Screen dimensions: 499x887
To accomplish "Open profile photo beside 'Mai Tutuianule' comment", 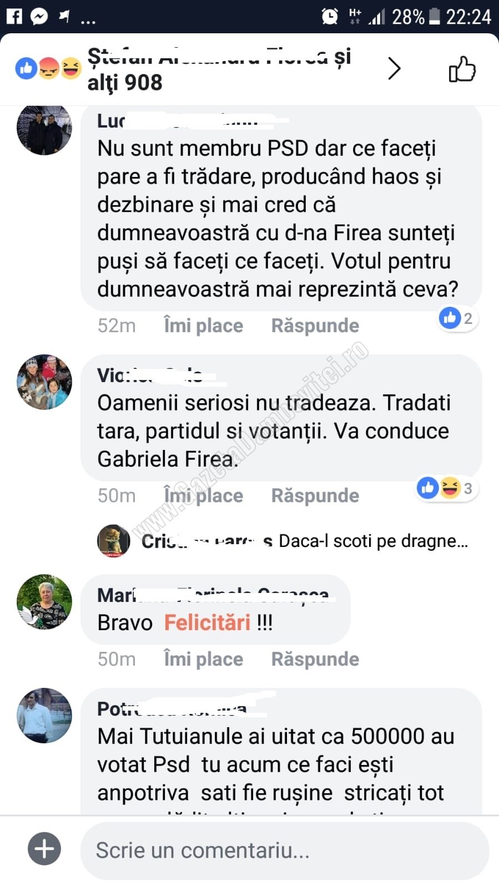I will click(44, 716).
